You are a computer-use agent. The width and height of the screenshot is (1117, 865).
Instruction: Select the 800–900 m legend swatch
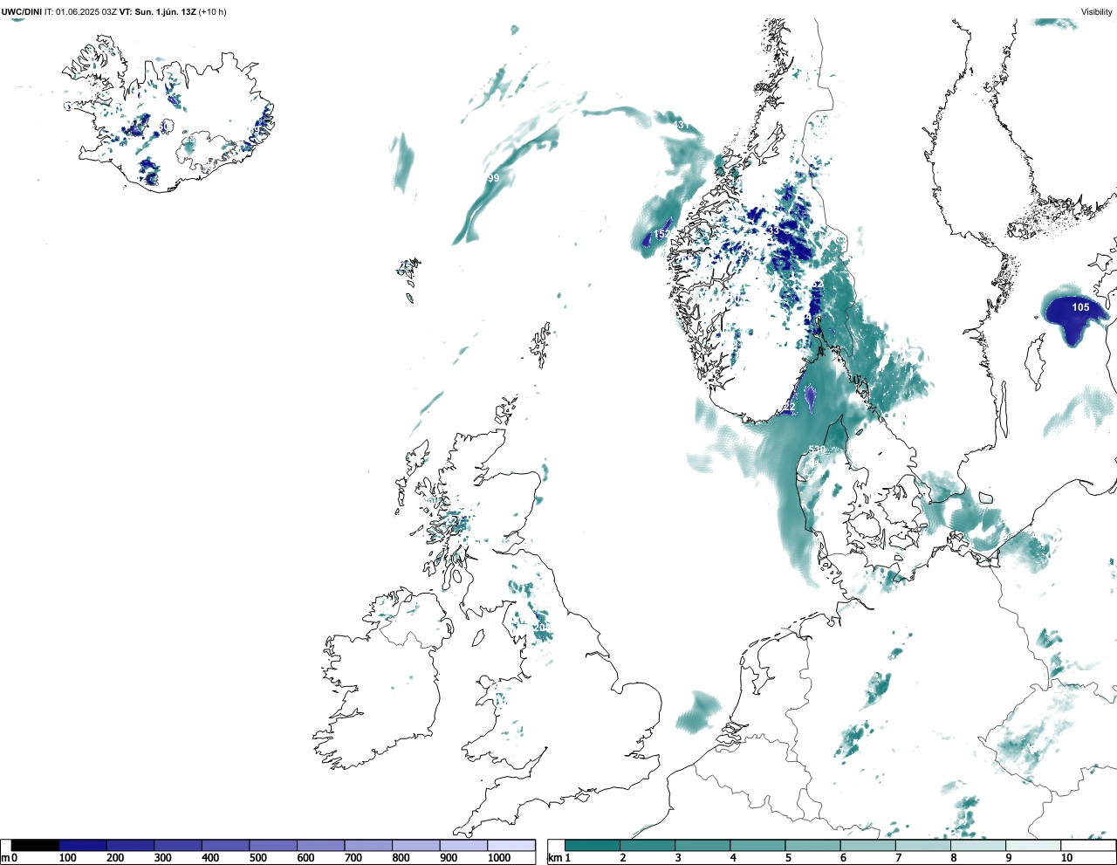coord(416,845)
